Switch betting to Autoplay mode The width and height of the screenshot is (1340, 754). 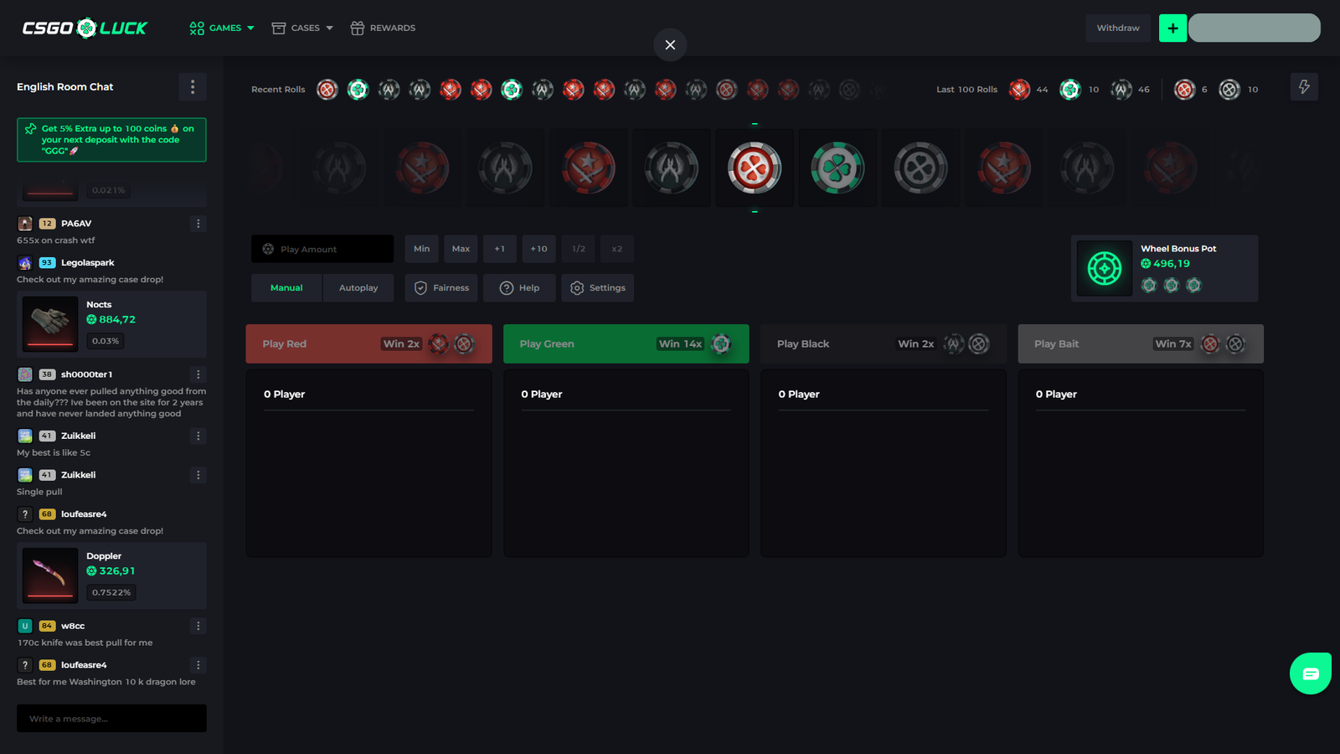358,287
